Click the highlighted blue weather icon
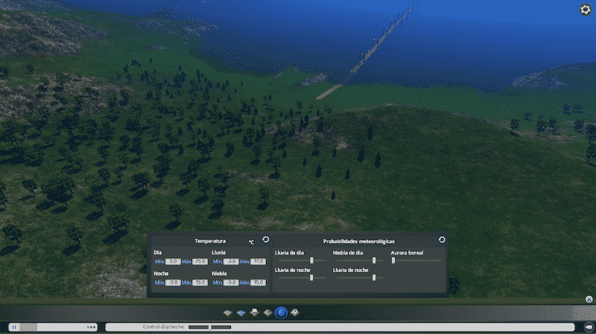The width and height of the screenshot is (596, 334). [x=281, y=313]
